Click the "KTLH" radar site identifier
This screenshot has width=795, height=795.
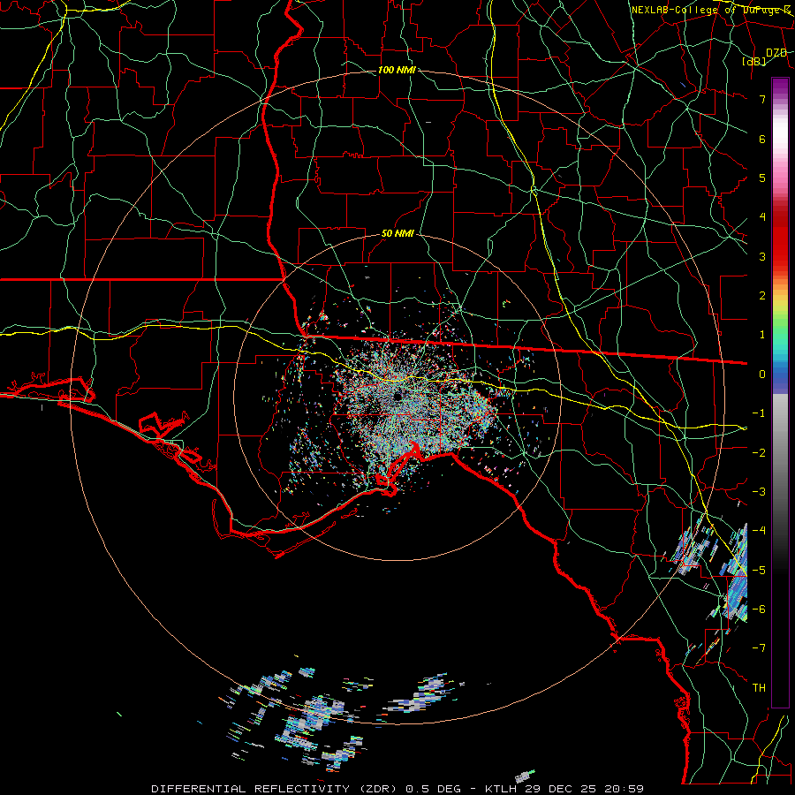pyautogui.click(x=502, y=789)
